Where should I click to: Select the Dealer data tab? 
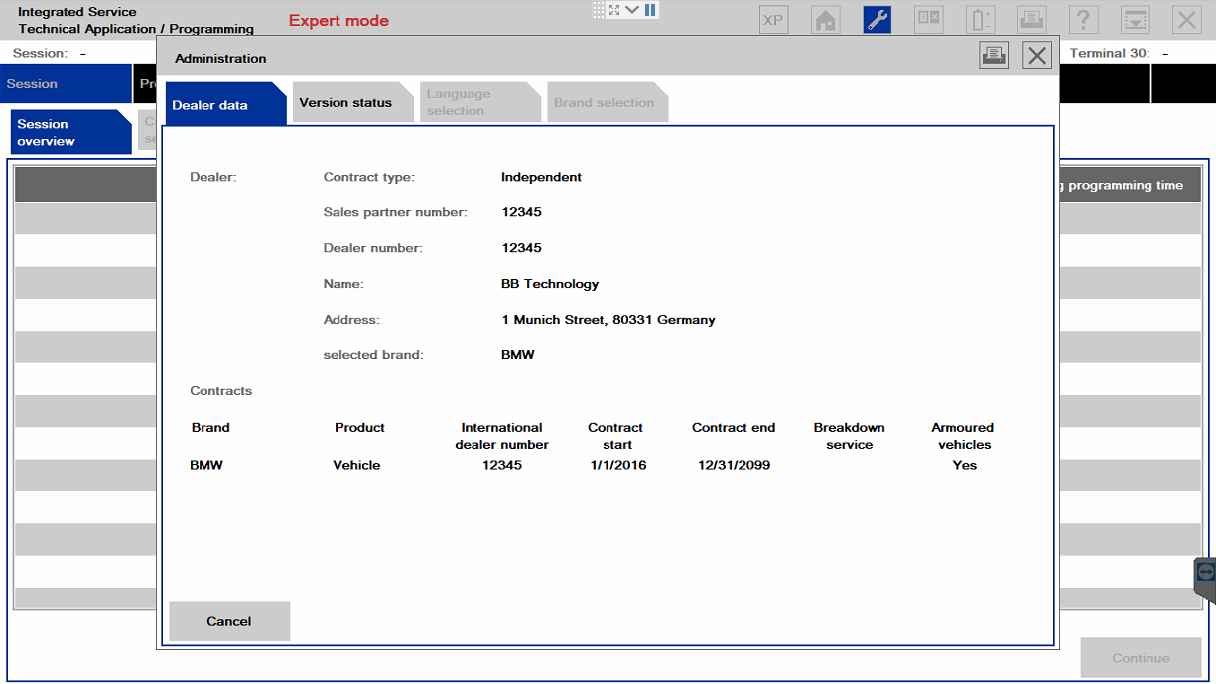click(225, 104)
